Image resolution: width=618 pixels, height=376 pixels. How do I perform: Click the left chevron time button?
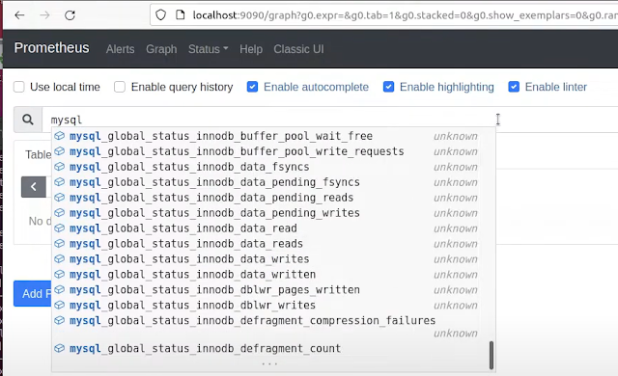(34, 187)
